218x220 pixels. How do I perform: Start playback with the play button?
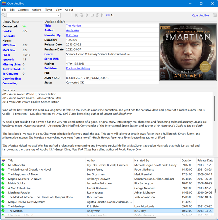click(x=87, y=15)
